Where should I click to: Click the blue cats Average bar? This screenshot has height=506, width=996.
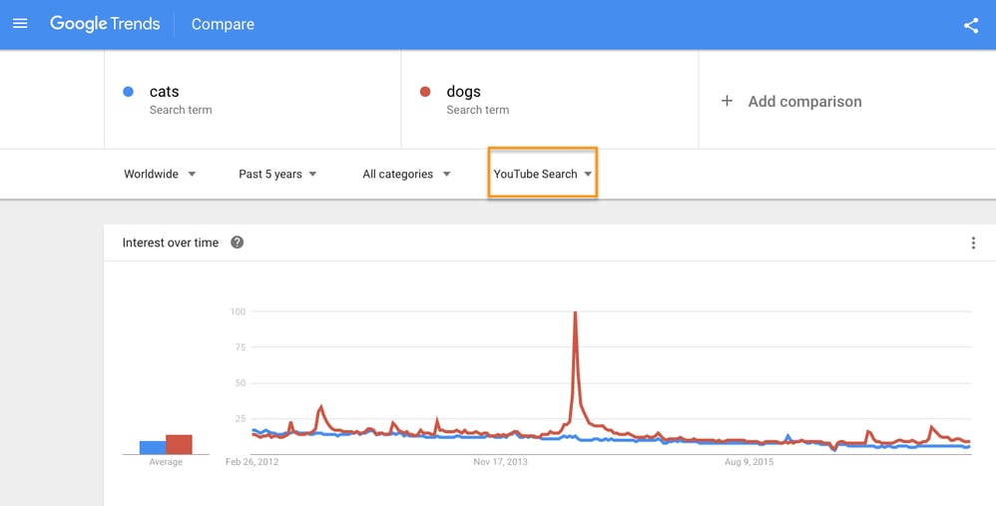point(152,447)
